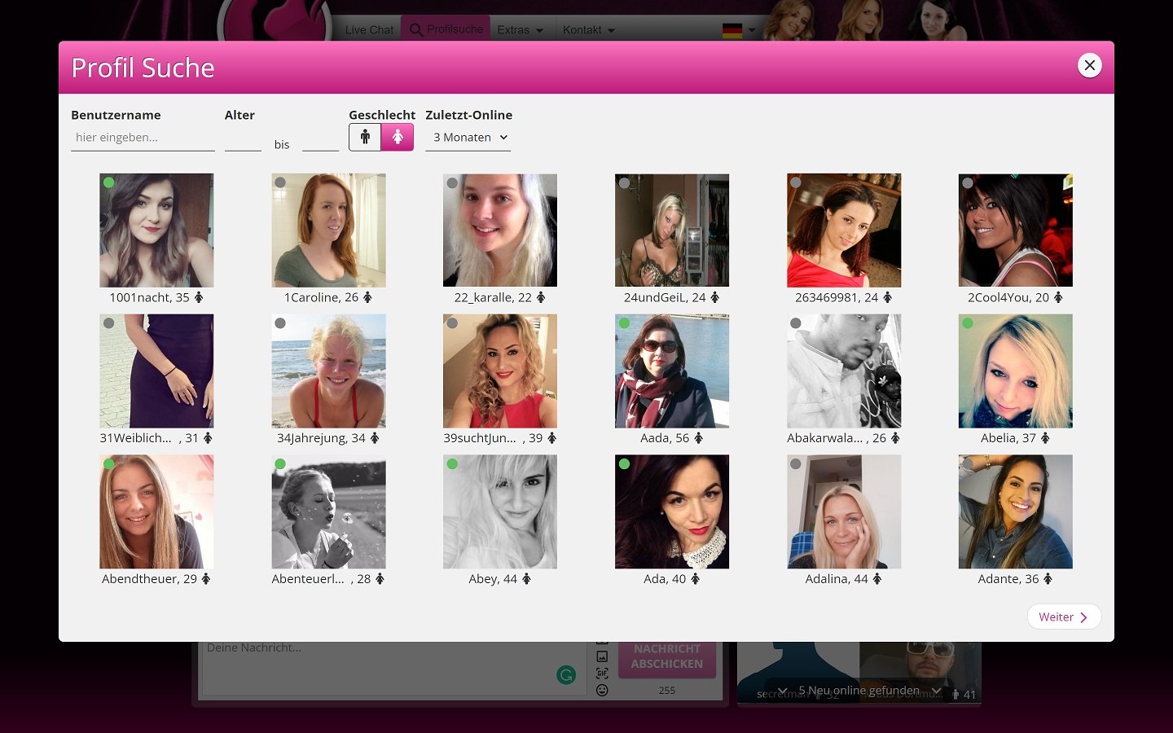Click the name label '24undGeiL, 24'
Image resolution: width=1173 pixels, height=733 pixels.
tap(665, 297)
